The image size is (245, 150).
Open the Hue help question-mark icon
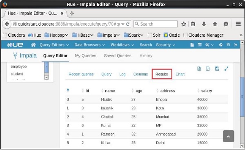click(220, 45)
